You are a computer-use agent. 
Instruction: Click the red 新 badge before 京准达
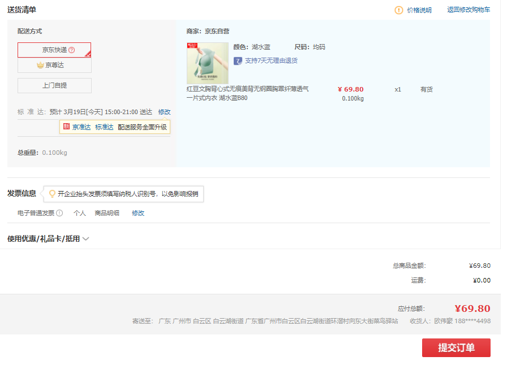66,127
